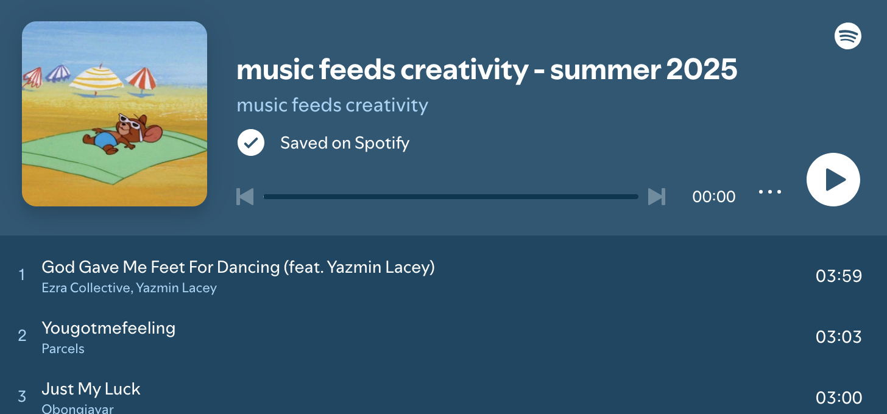Click the playback progress bar
The height and width of the screenshot is (414, 887).
pos(451,197)
